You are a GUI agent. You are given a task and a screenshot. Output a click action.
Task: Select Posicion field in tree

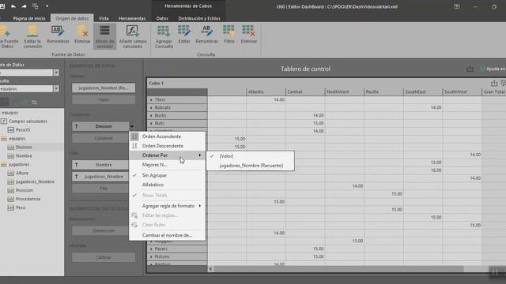(25, 190)
